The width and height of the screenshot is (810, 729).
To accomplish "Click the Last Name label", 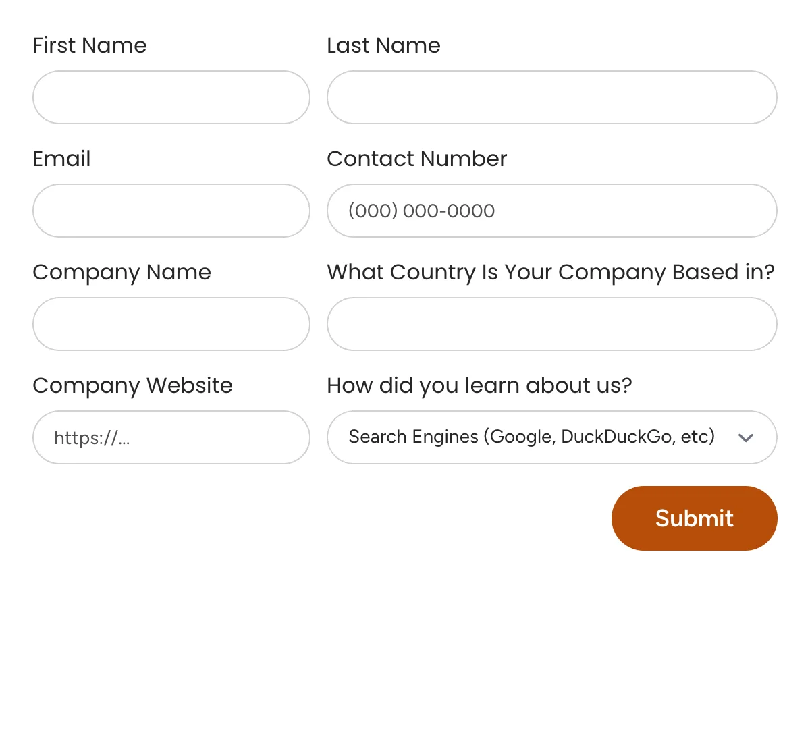I will (383, 45).
